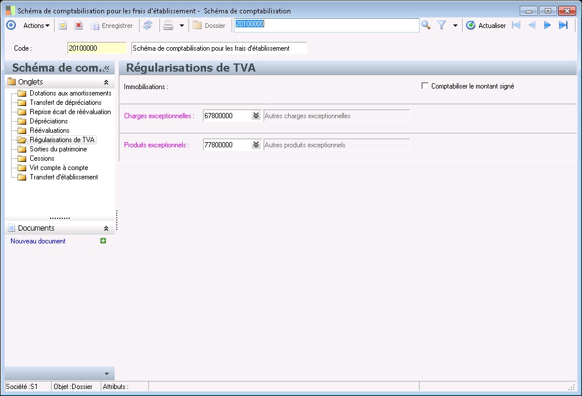Click Autres charges exceptionnelles label field

tap(336, 115)
